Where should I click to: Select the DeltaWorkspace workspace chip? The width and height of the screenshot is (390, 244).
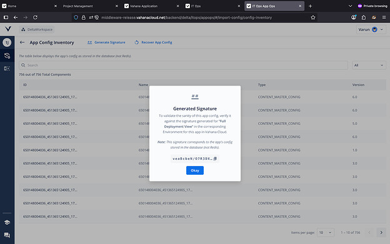(37, 29)
